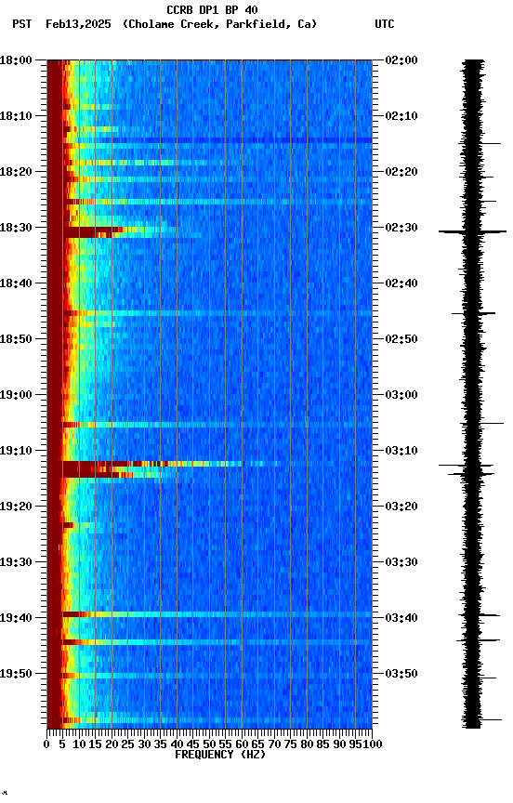Click the largest seismogram spike at 02:31 UTC
The width and height of the screenshot is (513, 803).
pos(472,232)
